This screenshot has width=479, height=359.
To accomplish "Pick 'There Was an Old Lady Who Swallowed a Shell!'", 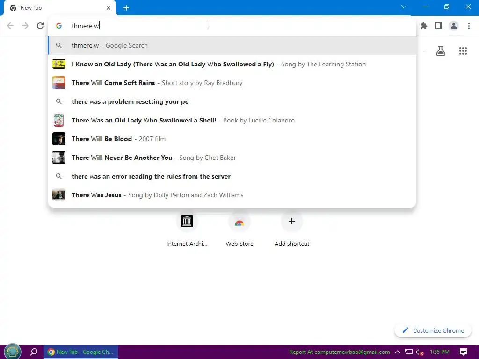I will (x=232, y=120).
